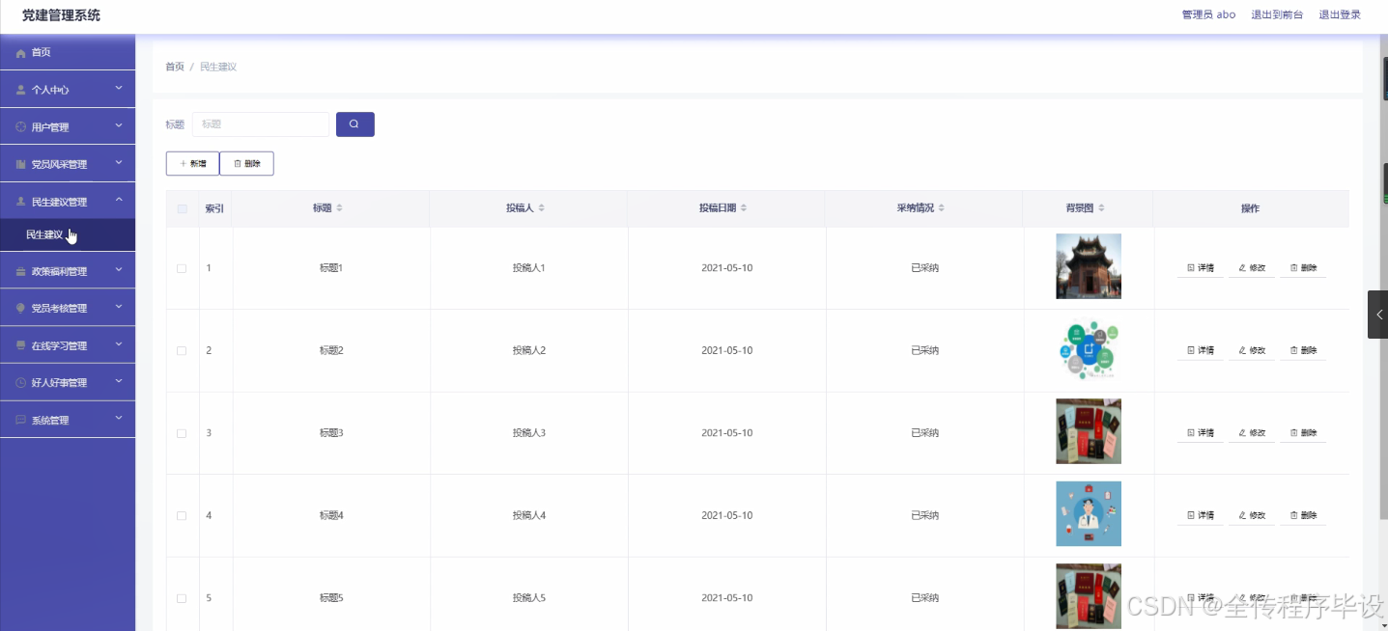Click the gear icon beside 用户管理

click(20, 125)
